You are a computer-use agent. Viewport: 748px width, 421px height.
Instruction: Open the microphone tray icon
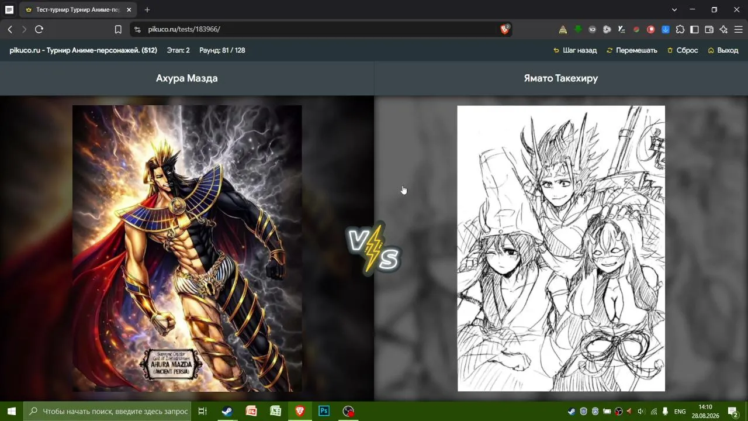665,412
